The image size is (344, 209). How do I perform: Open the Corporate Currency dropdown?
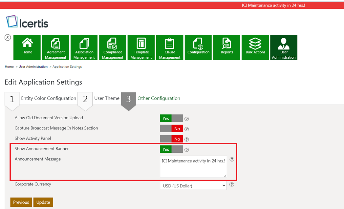[x=193, y=186]
